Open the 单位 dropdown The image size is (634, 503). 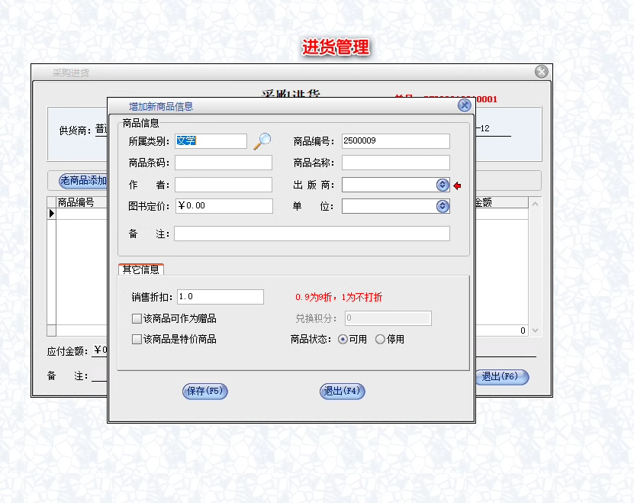pos(443,206)
